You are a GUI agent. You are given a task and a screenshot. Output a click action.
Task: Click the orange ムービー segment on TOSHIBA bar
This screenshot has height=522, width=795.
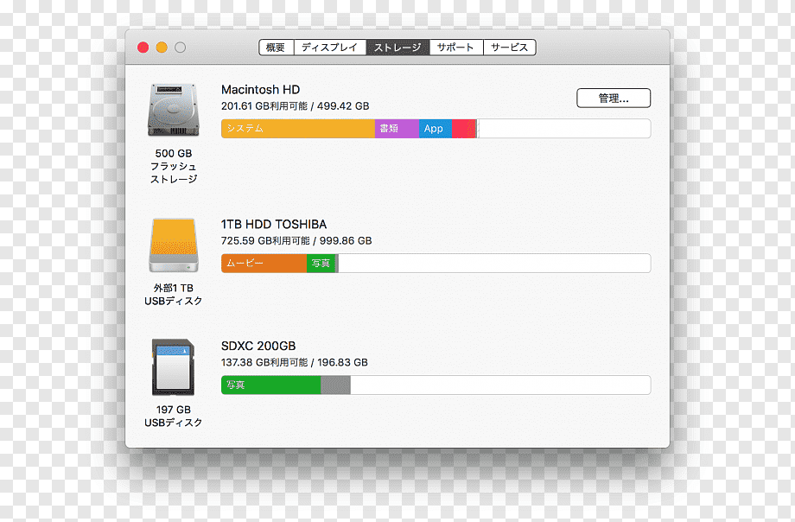(x=264, y=264)
